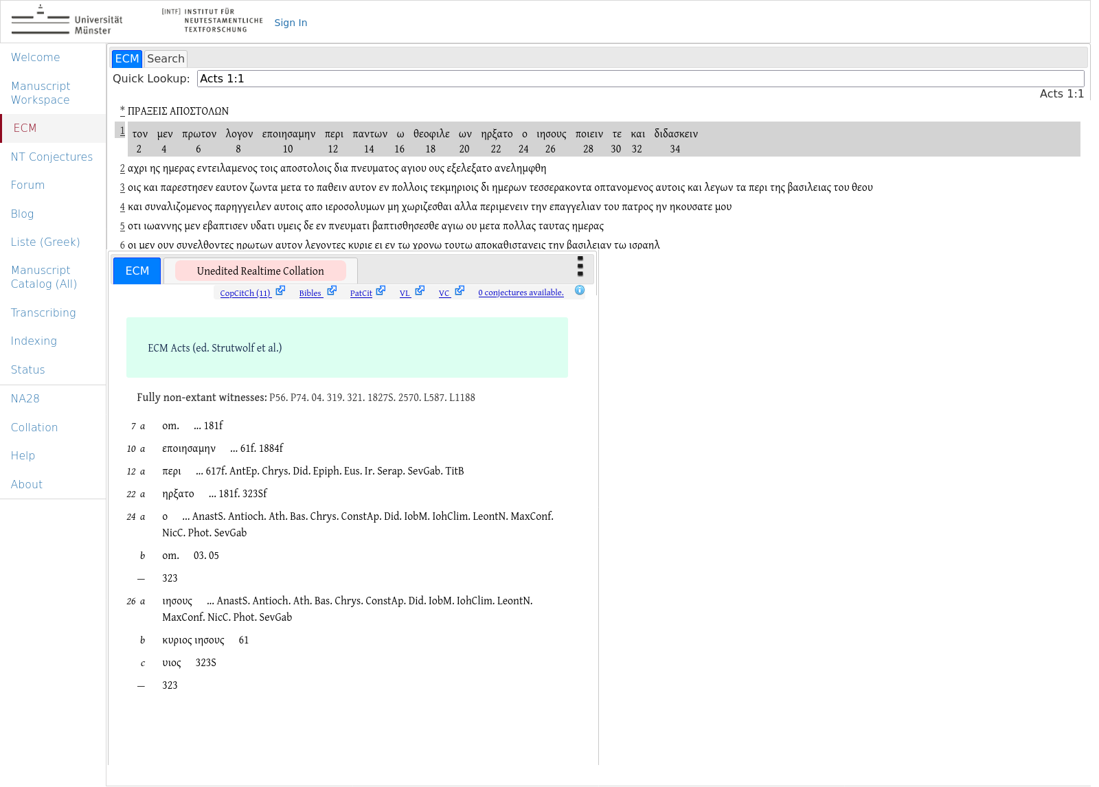Open the Sign In link

click(x=291, y=23)
